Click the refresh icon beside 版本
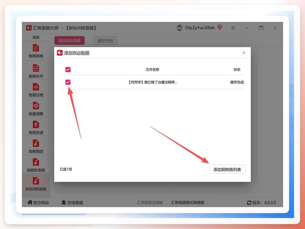Screen dimensions: 305x229 249,203
